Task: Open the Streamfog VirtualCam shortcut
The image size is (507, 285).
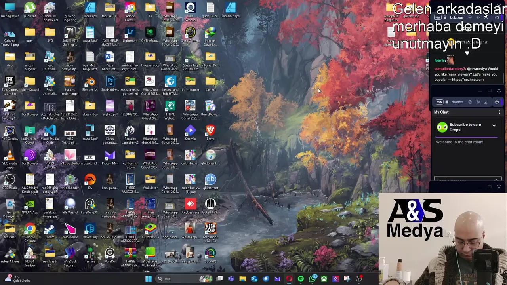Action: click(x=191, y=61)
